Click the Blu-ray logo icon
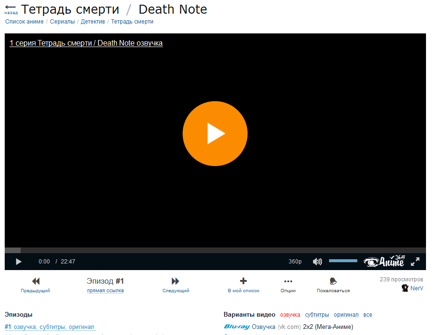The width and height of the screenshot is (434, 335). (x=237, y=327)
